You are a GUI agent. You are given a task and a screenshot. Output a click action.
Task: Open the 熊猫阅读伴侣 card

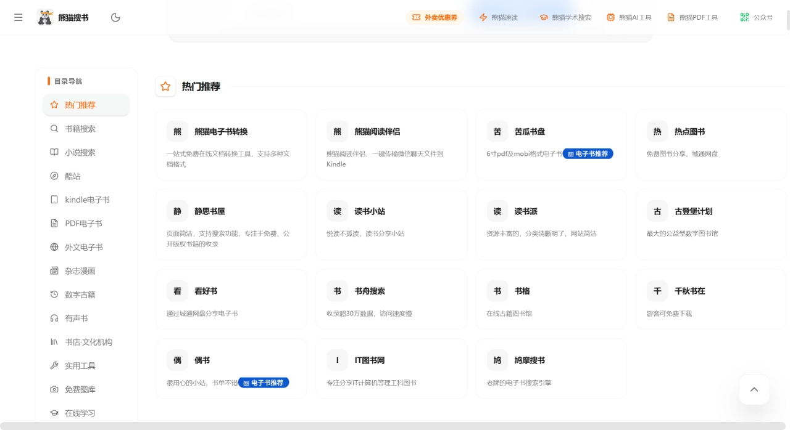click(x=391, y=145)
